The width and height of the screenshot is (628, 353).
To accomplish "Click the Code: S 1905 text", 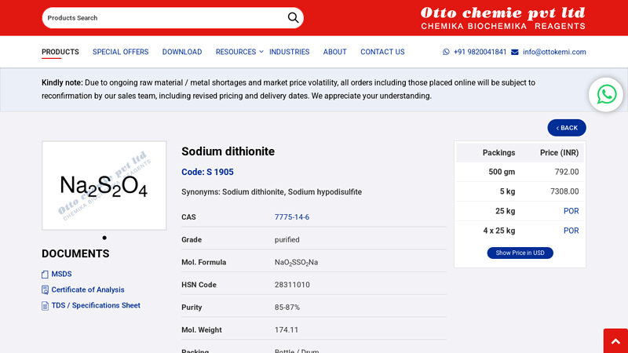I will [x=207, y=172].
